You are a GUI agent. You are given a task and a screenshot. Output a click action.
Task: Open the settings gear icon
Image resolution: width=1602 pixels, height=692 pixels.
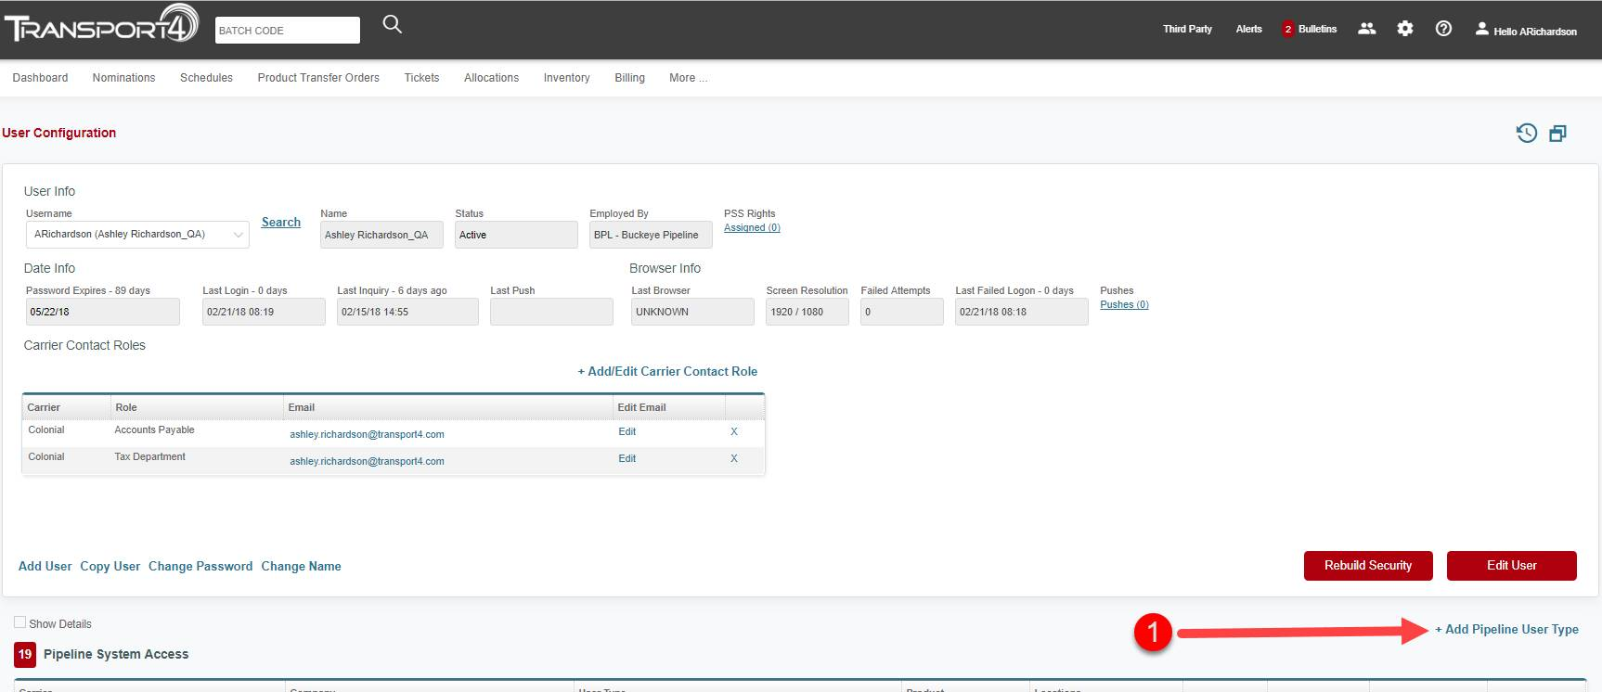click(1405, 29)
